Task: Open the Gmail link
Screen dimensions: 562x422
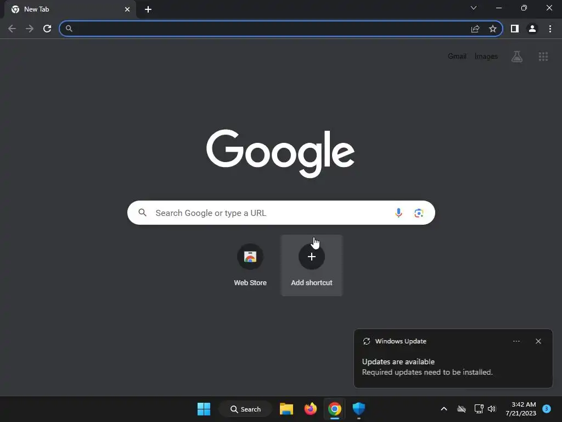Action: pyautogui.click(x=457, y=57)
